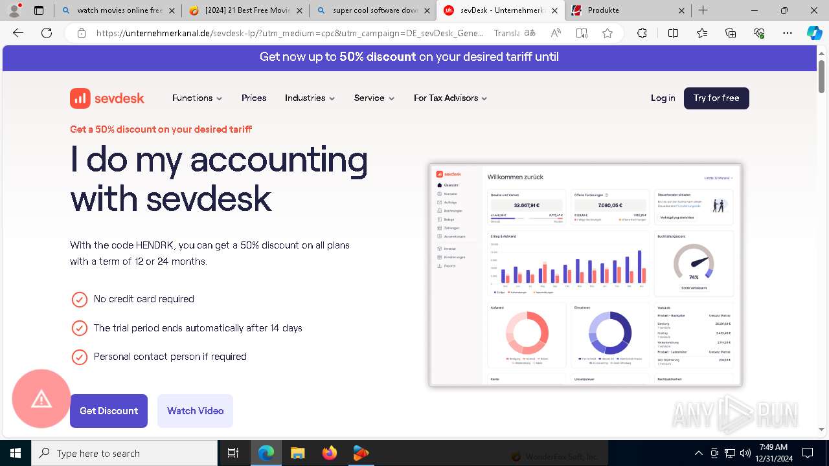Image resolution: width=829 pixels, height=466 pixels.
Task: Open the browser profile avatar
Action: pos(14,10)
